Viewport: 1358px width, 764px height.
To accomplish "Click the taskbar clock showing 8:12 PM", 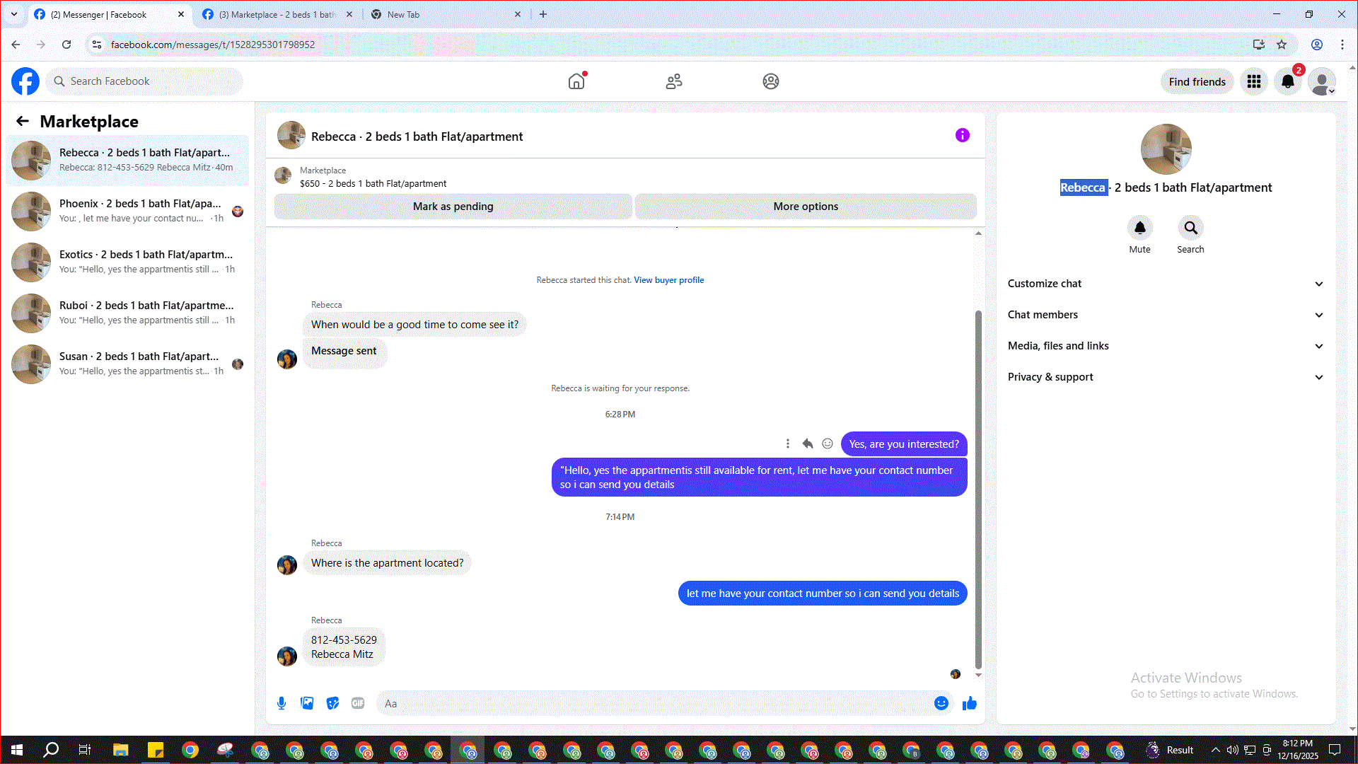I will tap(1297, 750).
